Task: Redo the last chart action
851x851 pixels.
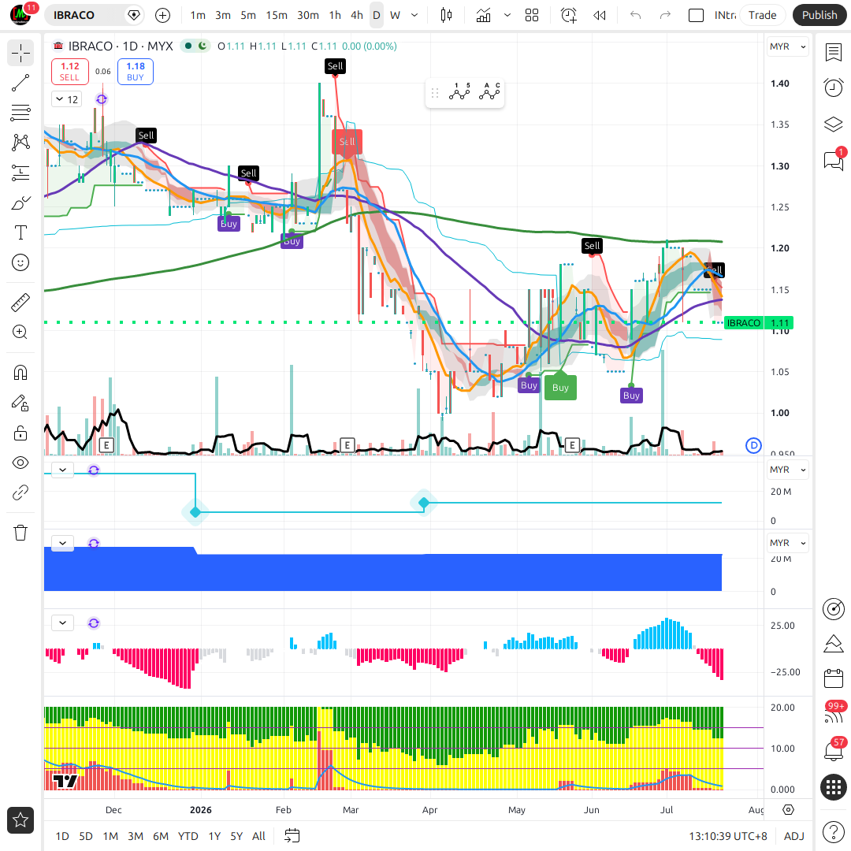Action: 665,15
